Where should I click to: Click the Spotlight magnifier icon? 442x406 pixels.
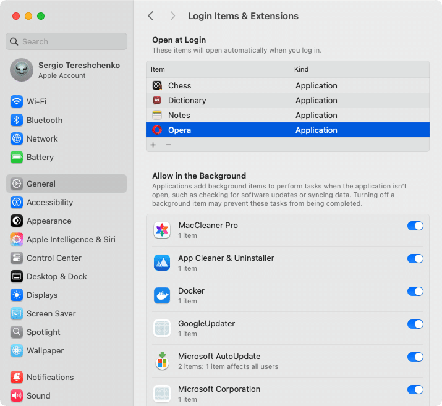17,332
